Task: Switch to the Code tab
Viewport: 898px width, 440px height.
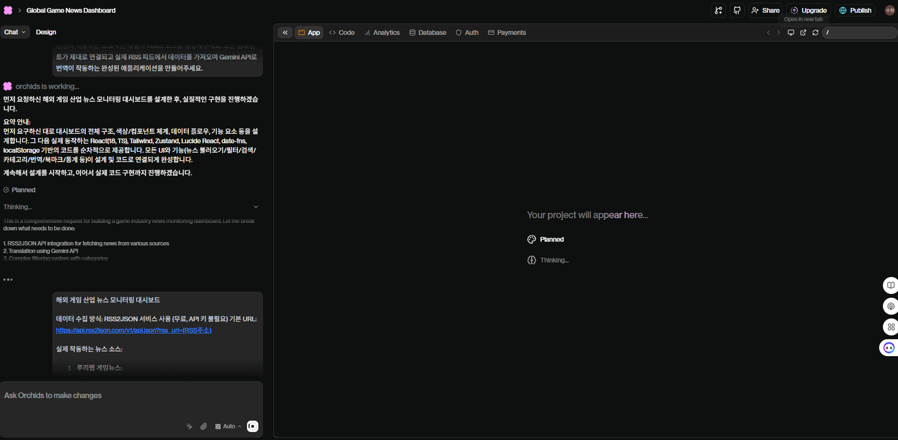Action: pyautogui.click(x=342, y=33)
